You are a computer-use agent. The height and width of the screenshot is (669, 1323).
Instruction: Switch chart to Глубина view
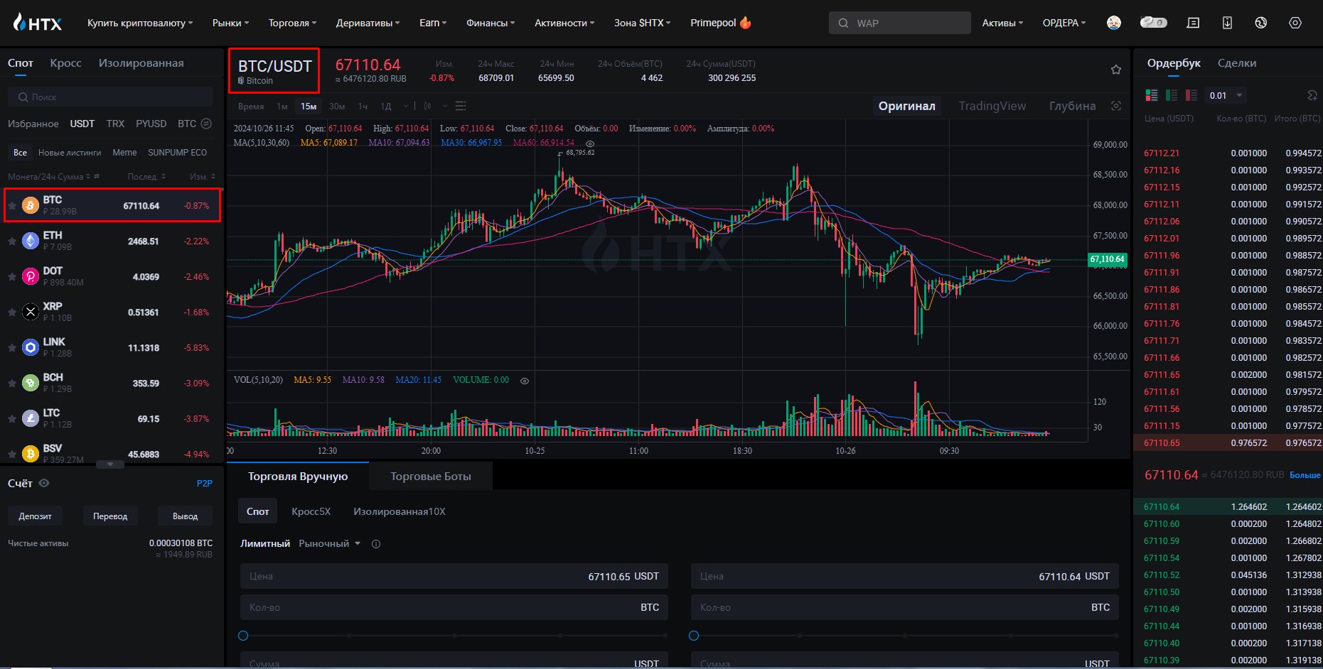(x=1072, y=106)
